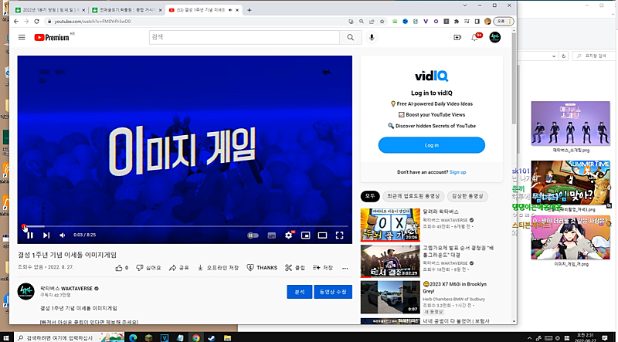Switch to the 전체글보기 왁물원 browser tab
This screenshot has height=342, width=618.
coord(127,10)
